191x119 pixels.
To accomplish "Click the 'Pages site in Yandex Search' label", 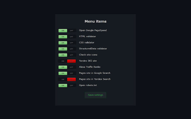I will (95, 79).
